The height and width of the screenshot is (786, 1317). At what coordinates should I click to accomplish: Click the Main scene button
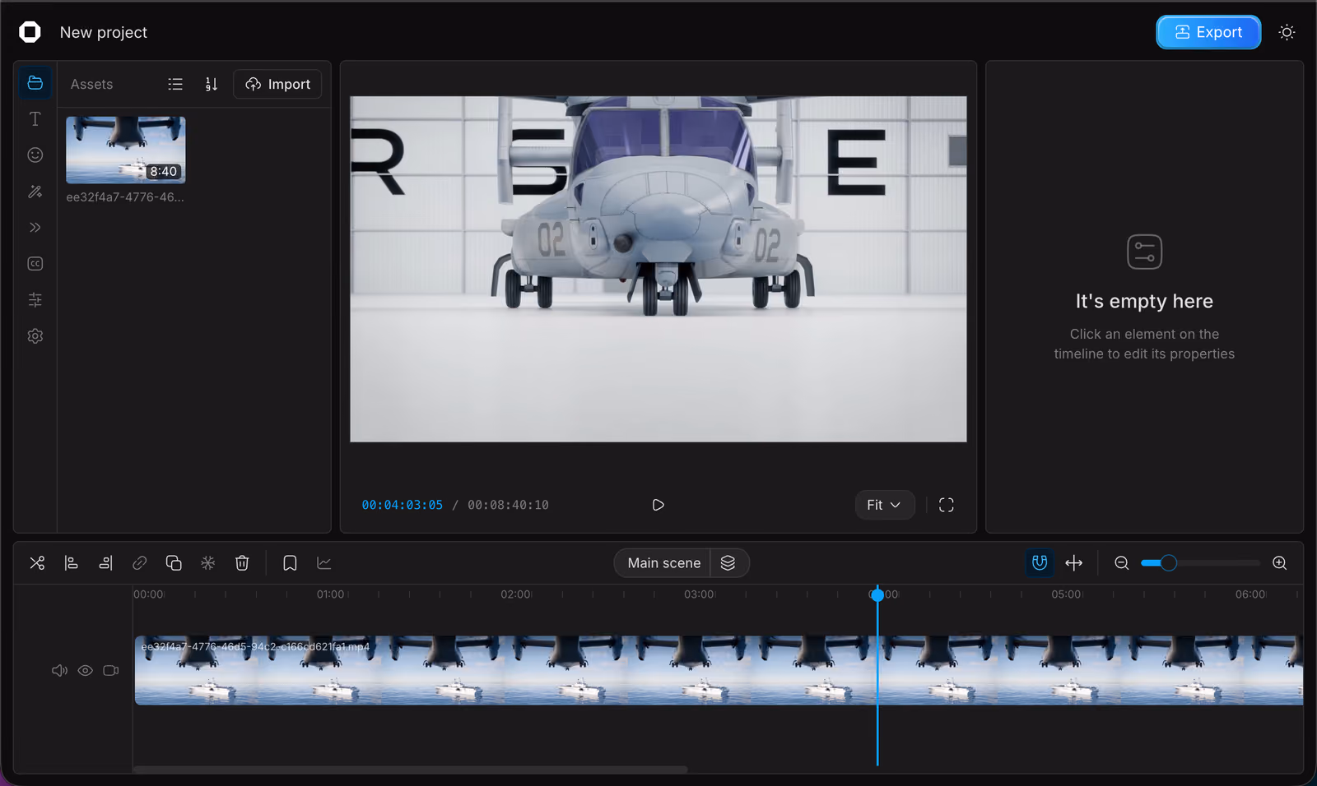point(663,563)
